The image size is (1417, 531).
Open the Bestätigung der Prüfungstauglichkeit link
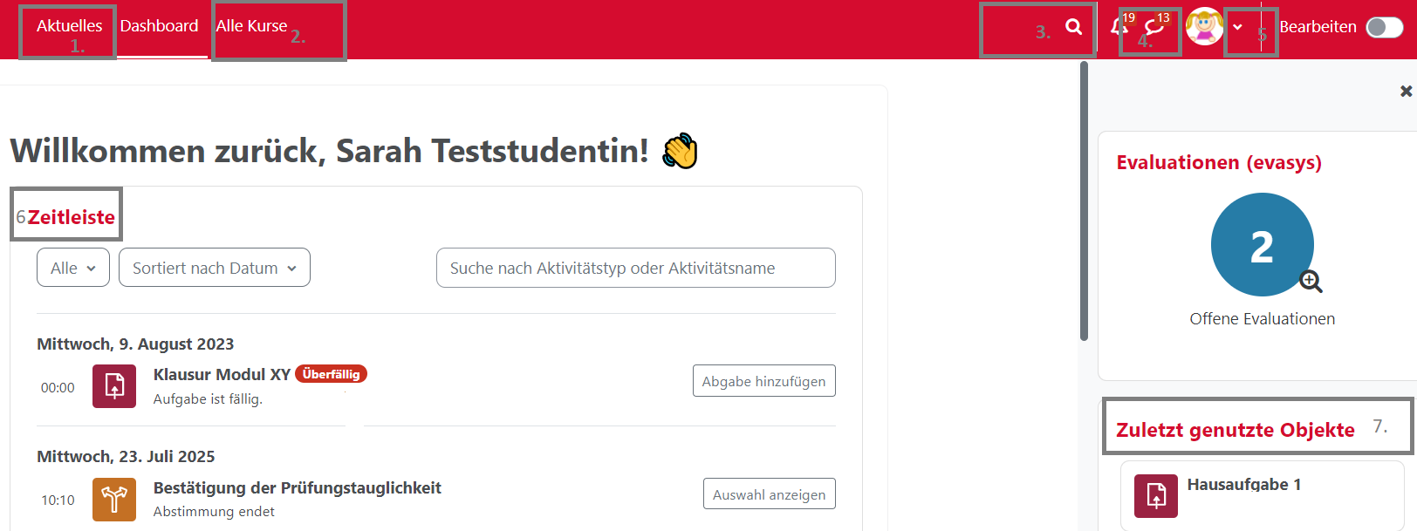[297, 487]
